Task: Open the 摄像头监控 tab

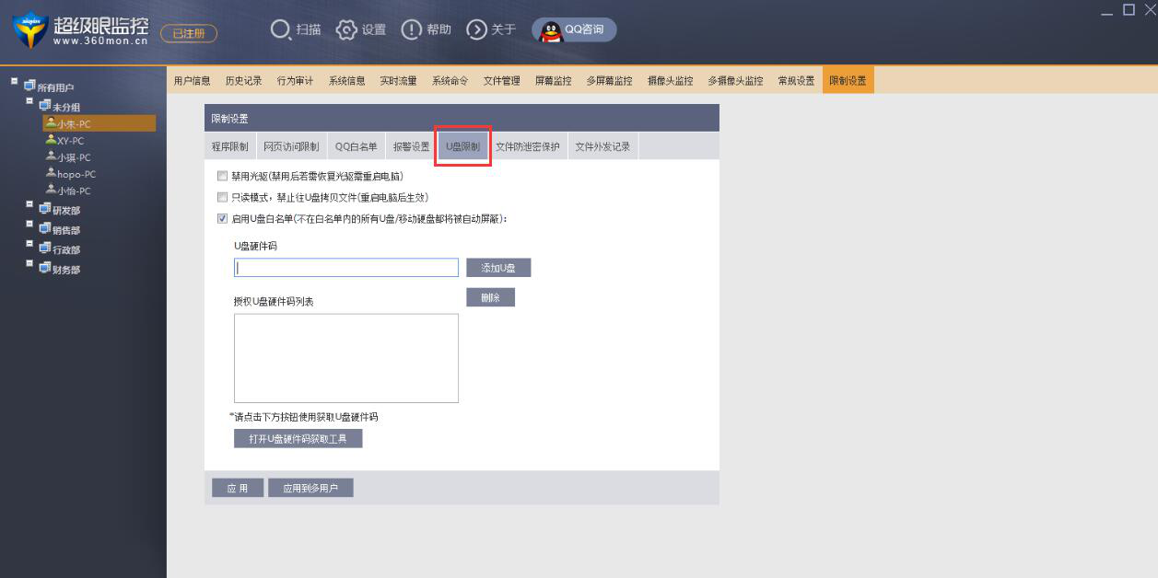Action: (671, 81)
